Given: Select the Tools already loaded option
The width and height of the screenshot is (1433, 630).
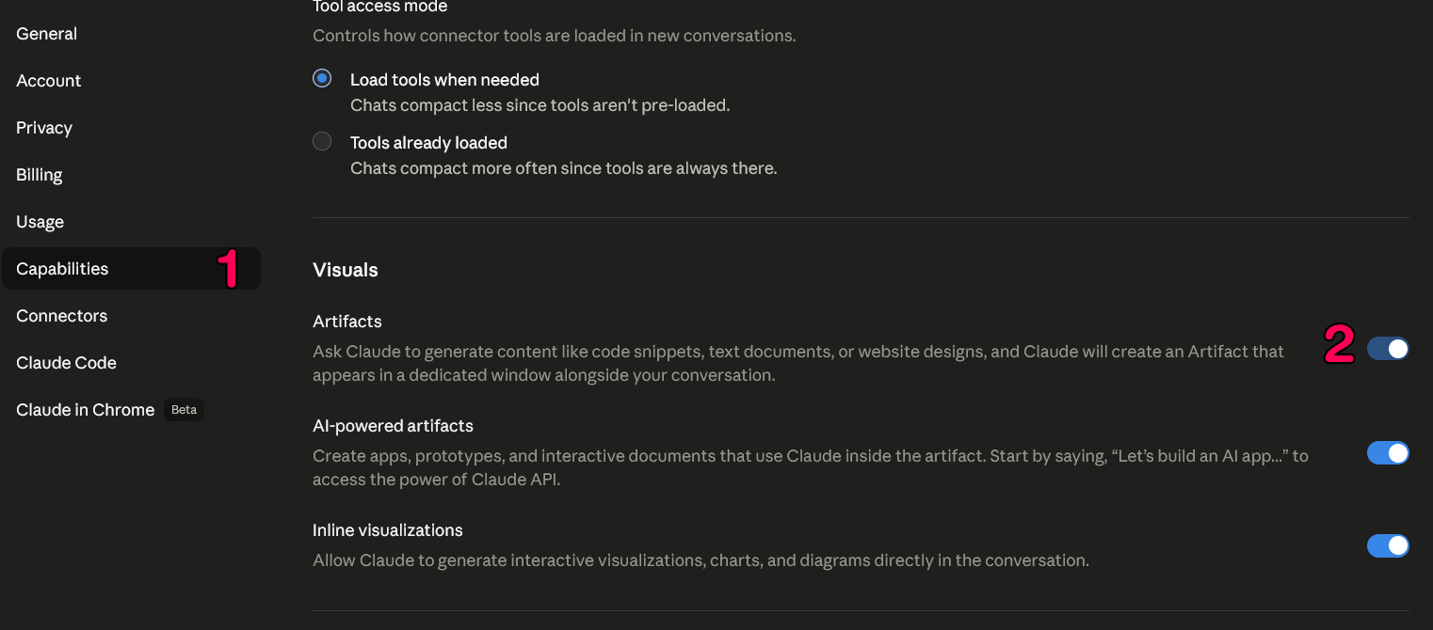Looking at the screenshot, I should [x=321, y=140].
